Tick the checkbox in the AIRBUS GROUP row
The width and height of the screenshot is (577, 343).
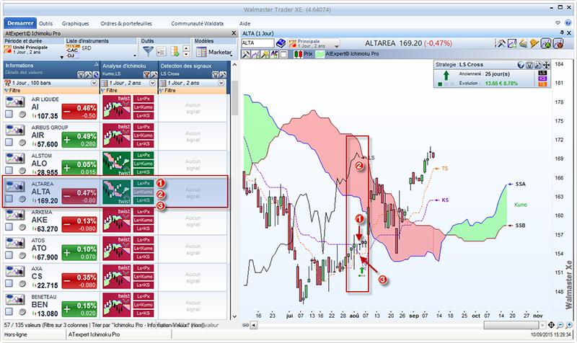pos(9,142)
